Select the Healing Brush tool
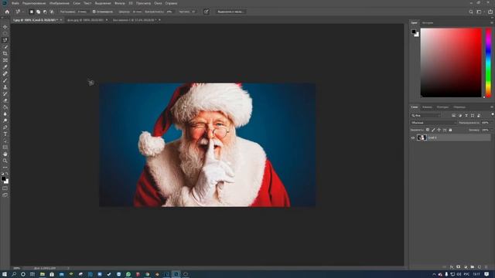Screen dimensions: 495x278 click(5, 73)
